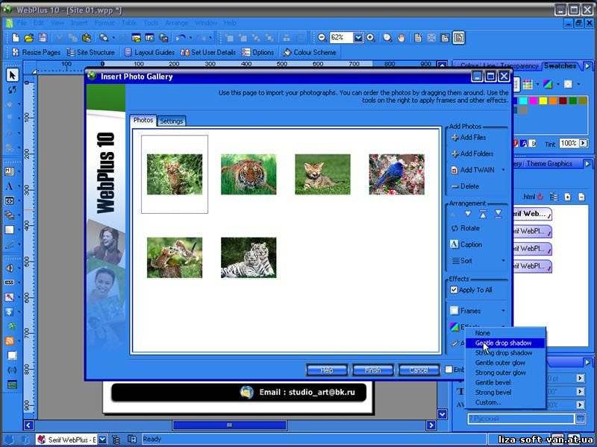Click the Finish button
The width and height of the screenshot is (597, 447).
(x=372, y=370)
